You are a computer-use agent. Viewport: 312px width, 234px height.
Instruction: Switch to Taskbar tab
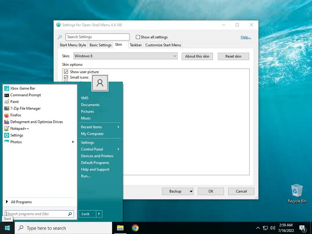[x=136, y=45]
